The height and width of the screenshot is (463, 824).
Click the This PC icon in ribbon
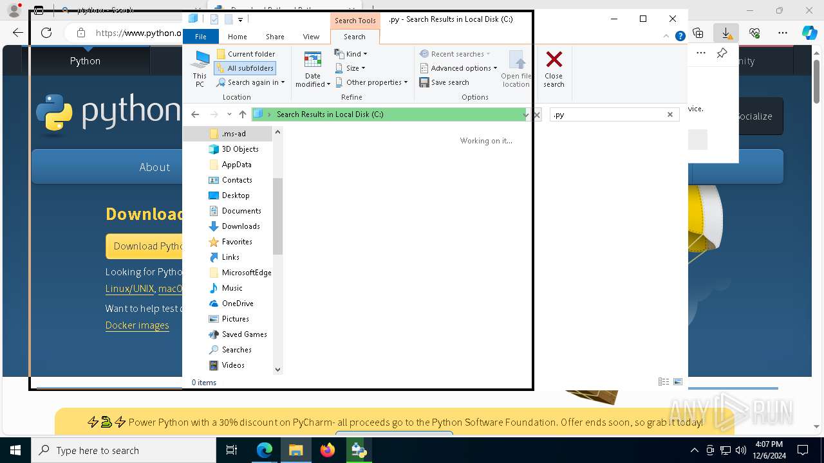point(200,69)
